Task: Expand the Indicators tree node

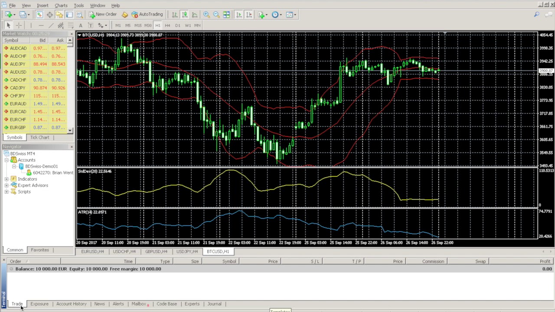Action: pos(7,179)
